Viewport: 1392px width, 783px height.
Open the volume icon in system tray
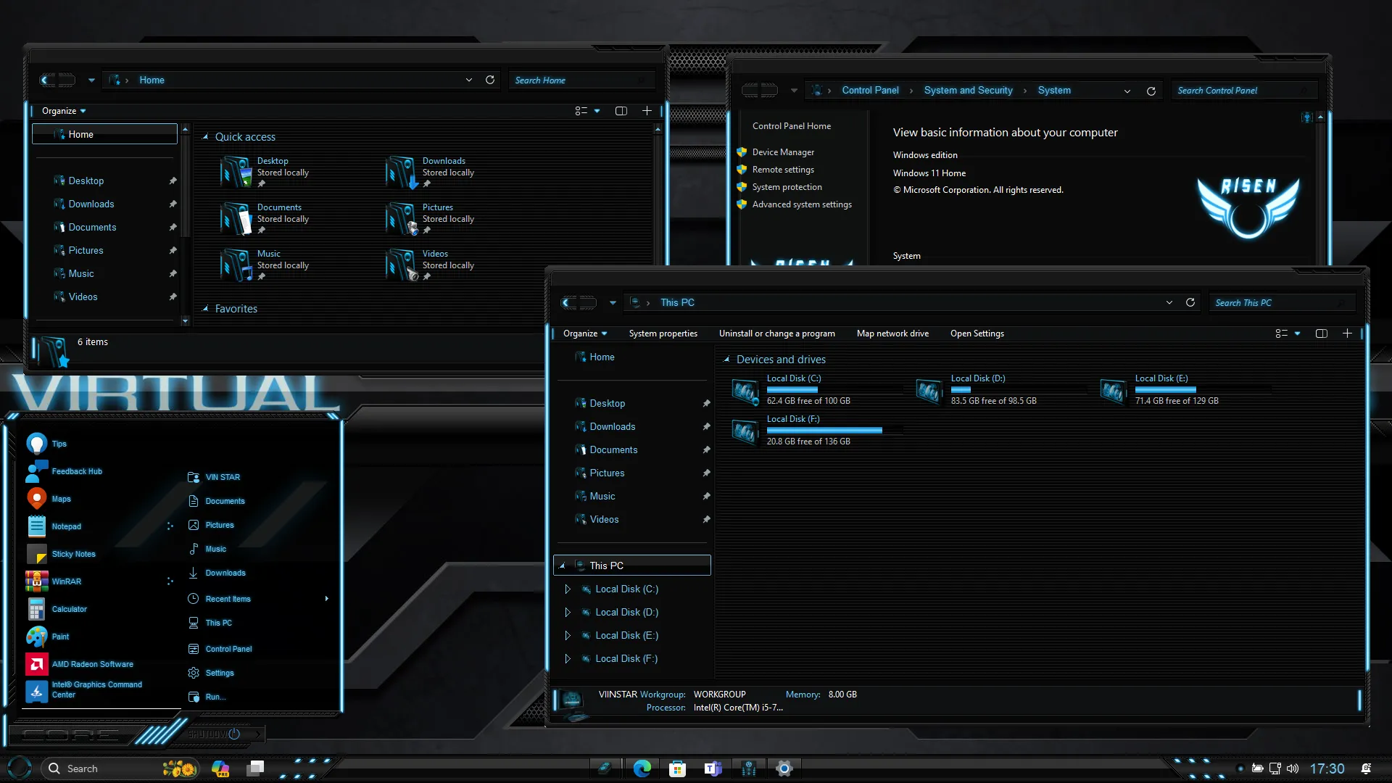point(1293,768)
